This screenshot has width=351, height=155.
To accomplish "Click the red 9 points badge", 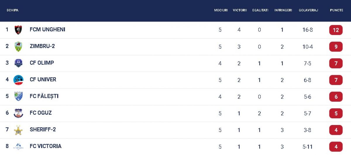I will pyautogui.click(x=336, y=47).
